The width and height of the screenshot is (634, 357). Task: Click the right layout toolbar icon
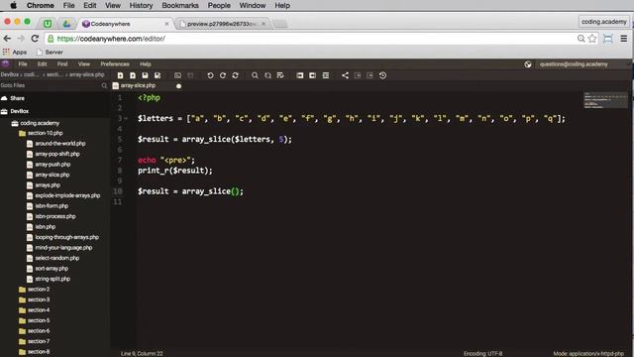326,75
